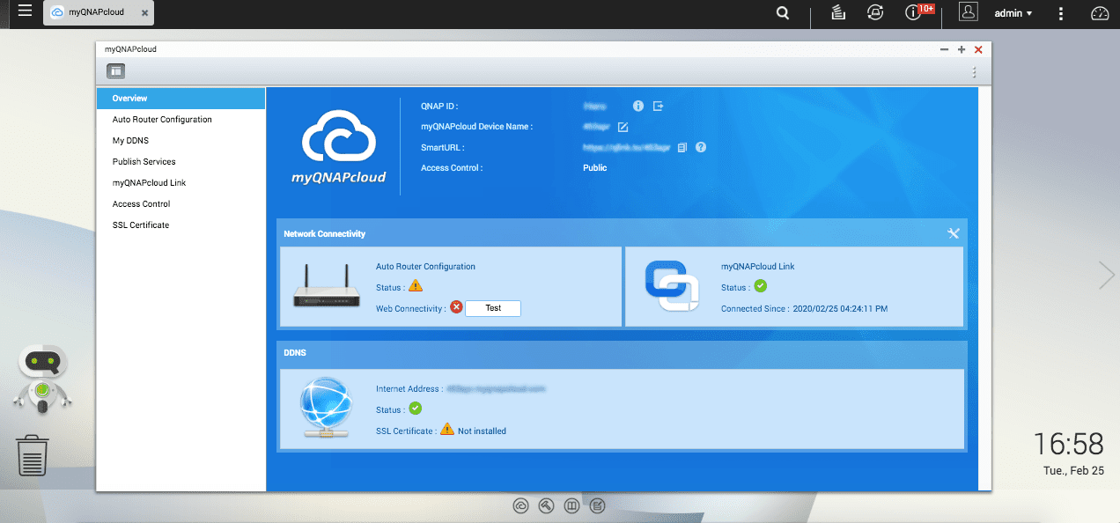Open the notifications icon showing 10+ badge
Screen dimensions: 1120x523
(x=913, y=12)
